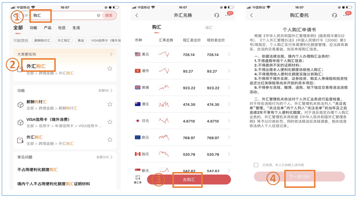Switch to the 结汇 tab

pyautogui.click(x=209, y=27)
